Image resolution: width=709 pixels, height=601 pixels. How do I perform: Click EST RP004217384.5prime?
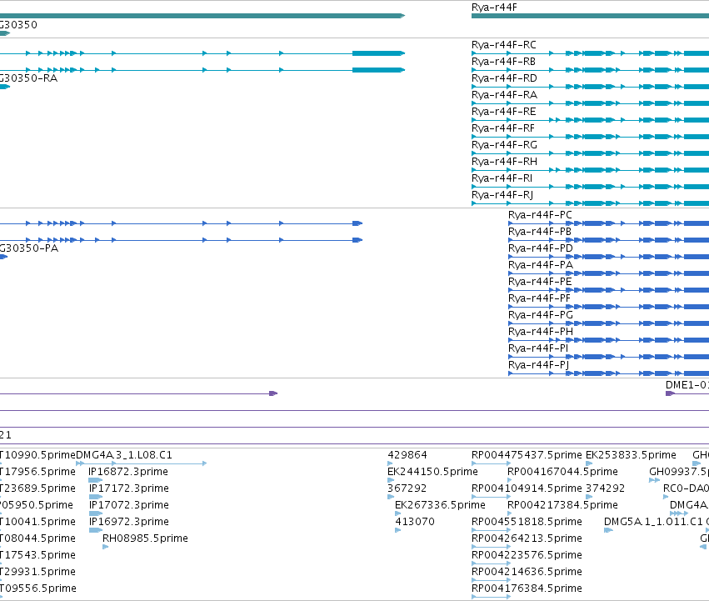pos(562,505)
